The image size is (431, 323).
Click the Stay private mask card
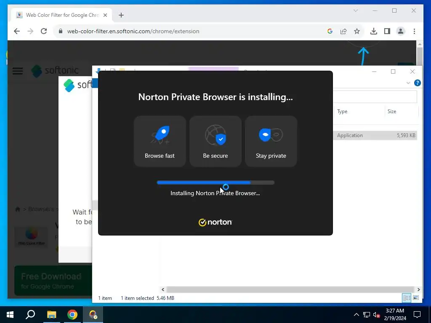click(x=271, y=141)
